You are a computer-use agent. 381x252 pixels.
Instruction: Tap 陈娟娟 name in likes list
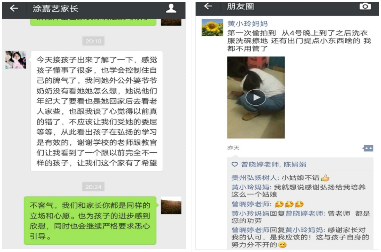(295, 164)
